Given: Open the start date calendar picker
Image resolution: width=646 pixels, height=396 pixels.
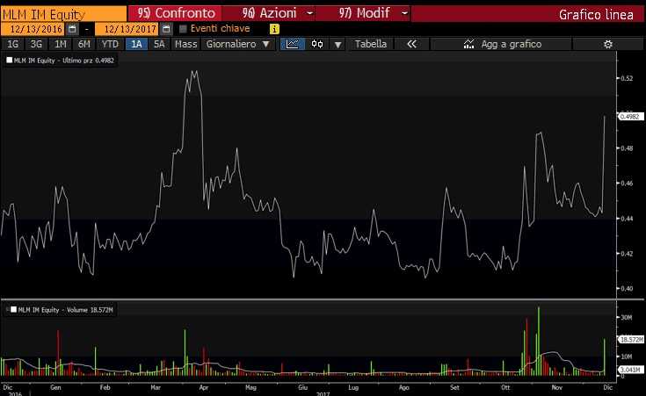Looking at the screenshot, I should click(x=72, y=29).
